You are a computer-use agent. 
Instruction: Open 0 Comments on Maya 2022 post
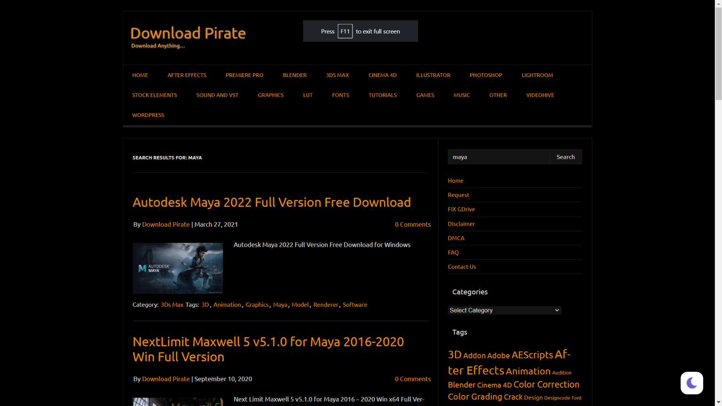coord(413,225)
